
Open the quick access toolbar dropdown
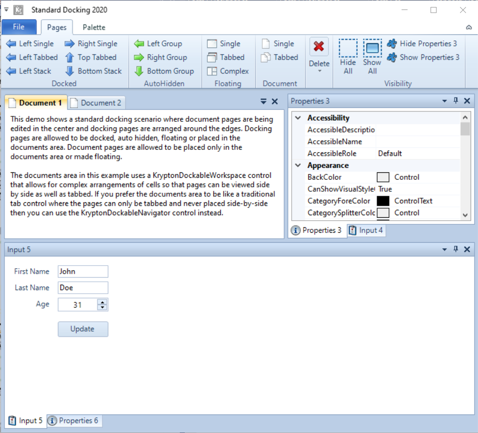6,10
